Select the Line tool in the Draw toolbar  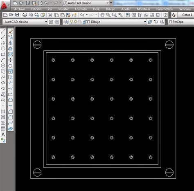[x=3, y=31]
